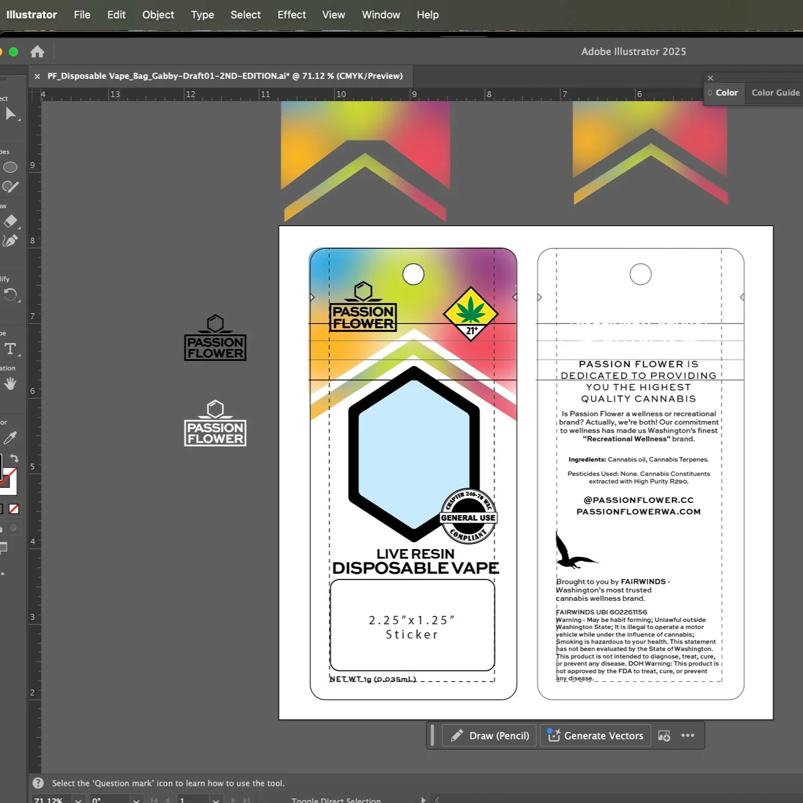This screenshot has height=803, width=803.
Task: Click the black Passion Flower logo on pasteboard
Action: (215, 337)
